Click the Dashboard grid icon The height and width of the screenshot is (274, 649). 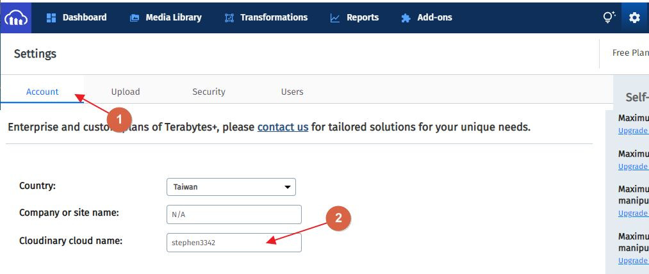click(x=52, y=18)
